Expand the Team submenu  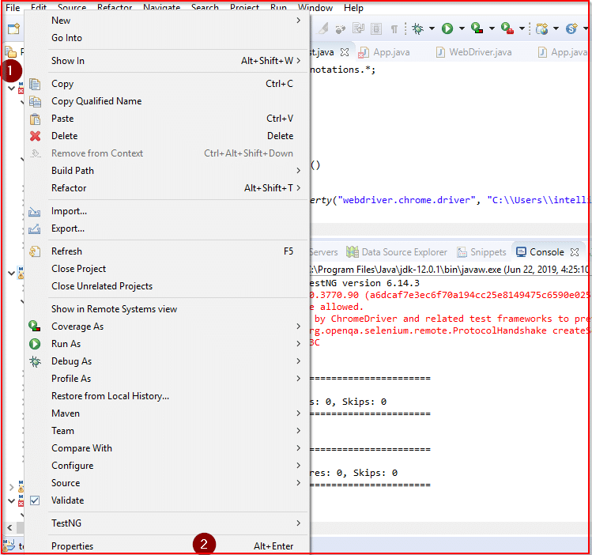(x=167, y=431)
